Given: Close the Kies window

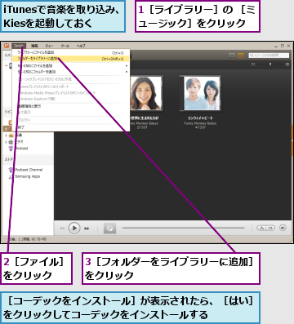Looking at the screenshot, I should click(x=289, y=46).
